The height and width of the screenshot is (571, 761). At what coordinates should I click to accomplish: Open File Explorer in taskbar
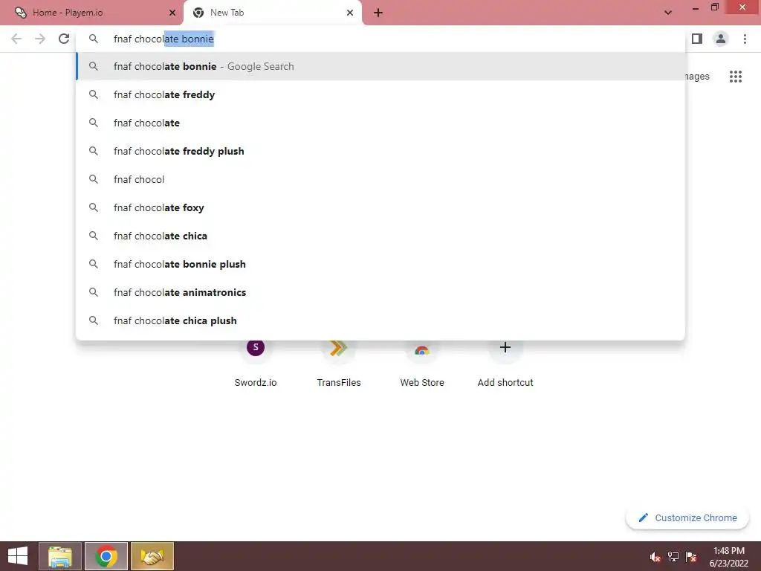point(60,556)
